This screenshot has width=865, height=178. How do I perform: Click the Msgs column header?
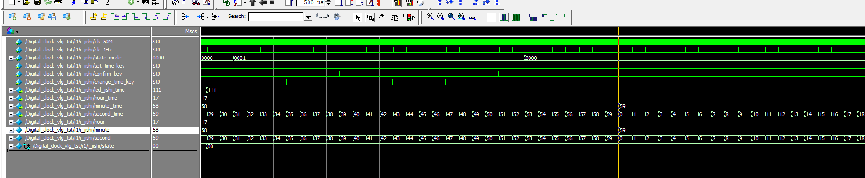tap(191, 31)
